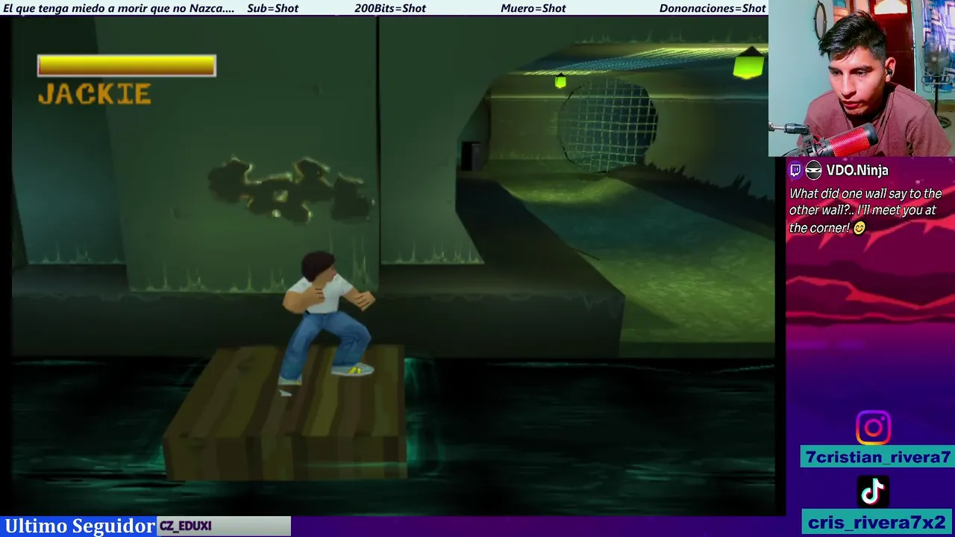This screenshot has height=537, width=955.
Task: Click the large green lantern at top right
Action: point(748,63)
